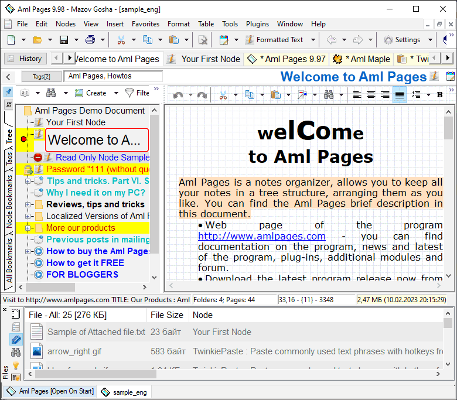Click the Bold B icon
The image size is (457, 400).
(x=439, y=95)
